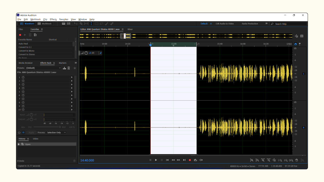
Task: Choose Radio Production workspace
Action: click(x=250, y=24)
